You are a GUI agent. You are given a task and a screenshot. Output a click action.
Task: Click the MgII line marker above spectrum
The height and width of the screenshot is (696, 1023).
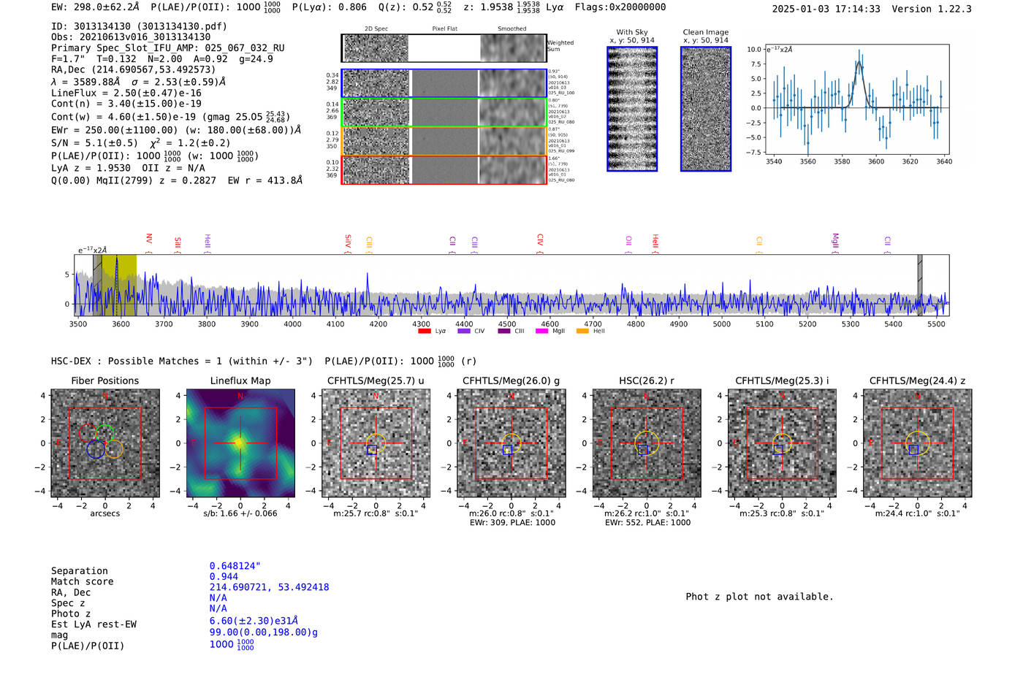(835, 243)
